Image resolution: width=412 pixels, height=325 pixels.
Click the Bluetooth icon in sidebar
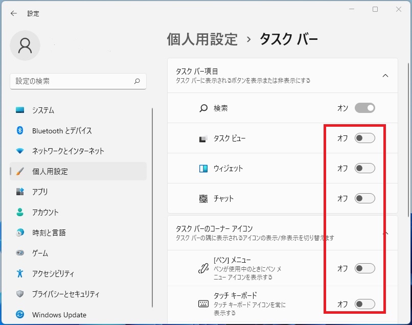coord(20,130)
